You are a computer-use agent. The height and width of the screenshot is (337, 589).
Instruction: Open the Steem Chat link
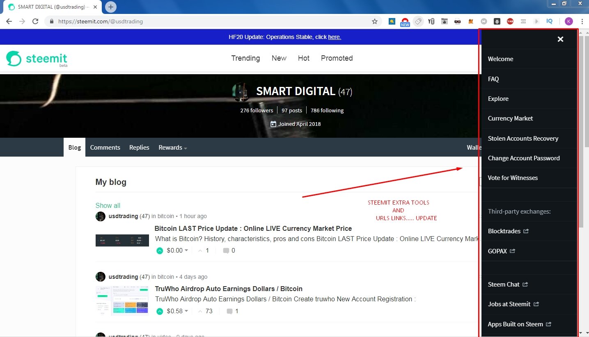[x=508, y=285]
